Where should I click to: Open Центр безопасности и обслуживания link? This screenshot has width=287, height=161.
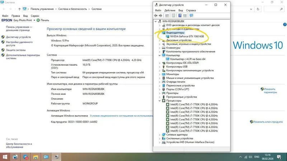[19, 146]
